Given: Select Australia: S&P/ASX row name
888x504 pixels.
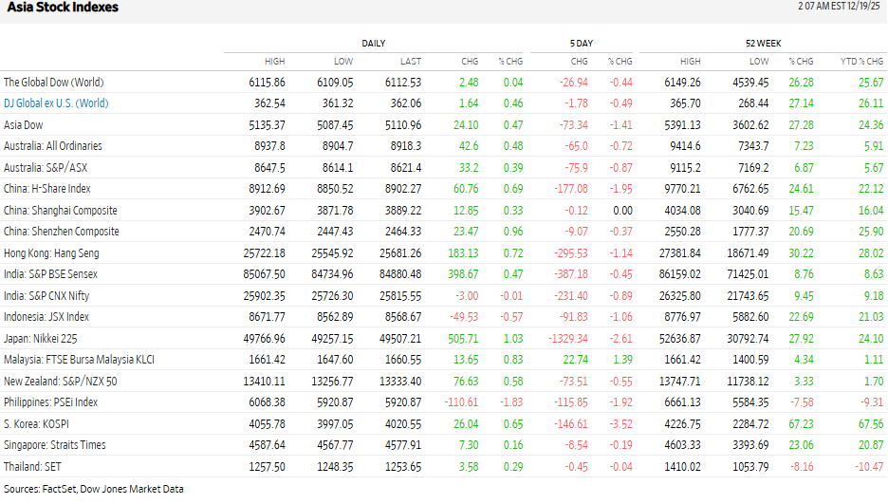Looking at the screenshot, I should click(x=46, y=168).
